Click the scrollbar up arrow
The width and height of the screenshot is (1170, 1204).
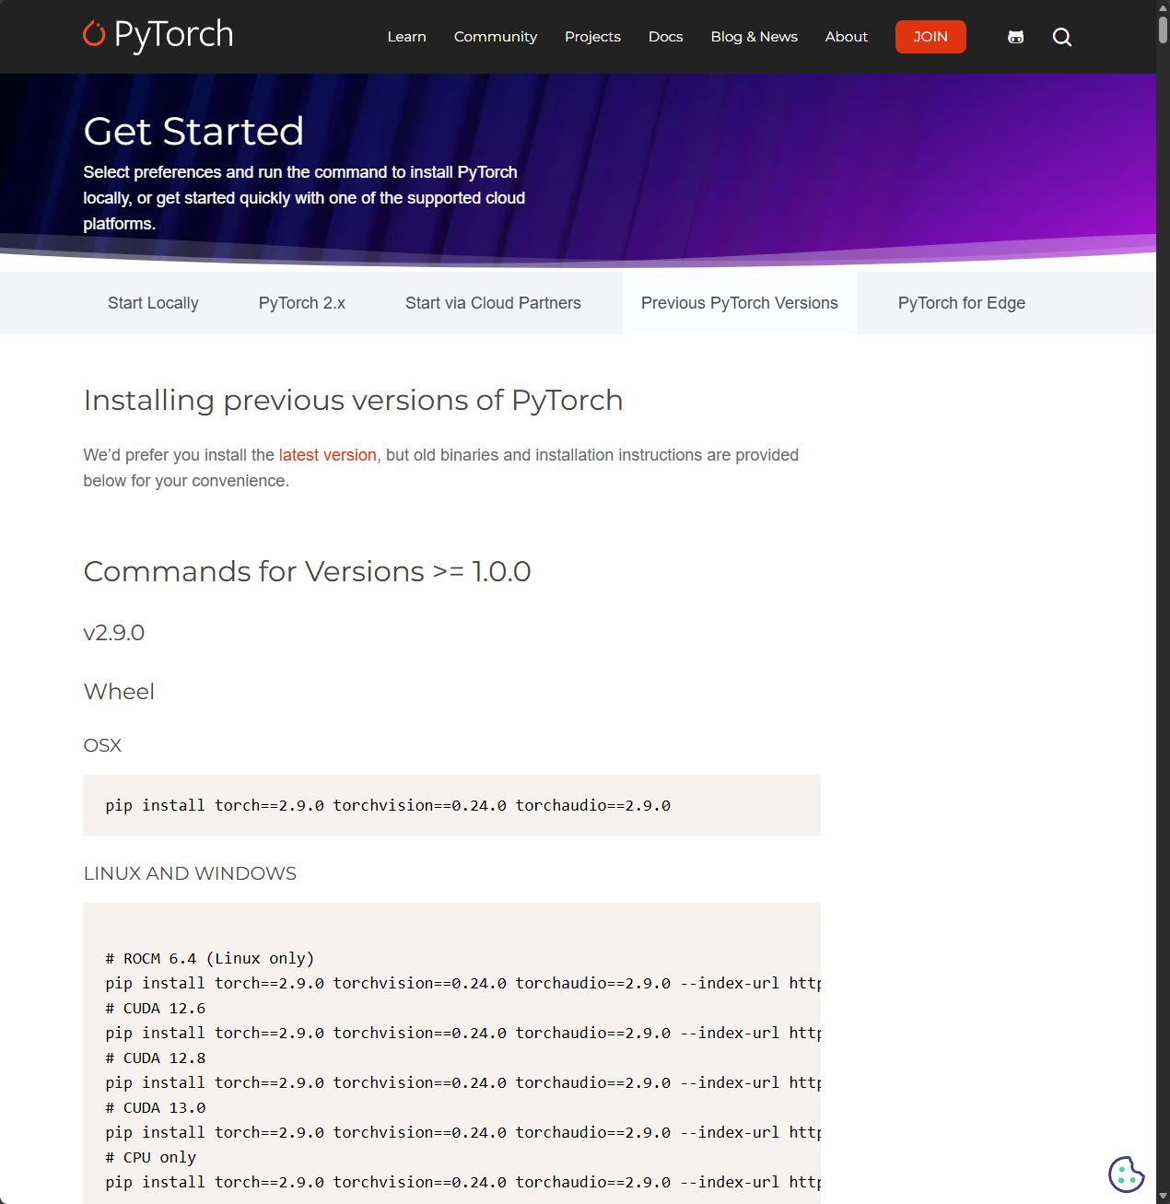(1163, 6)
